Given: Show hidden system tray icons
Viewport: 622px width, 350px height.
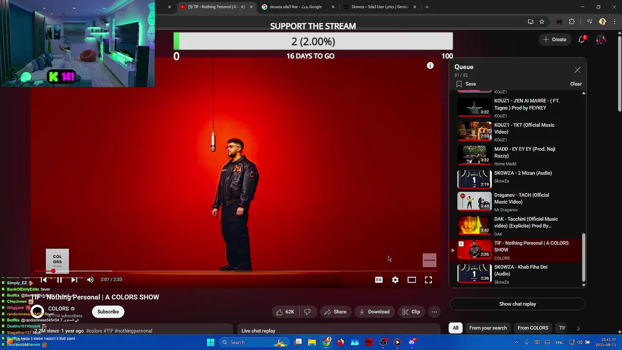Looking at the screenshot, I should (516, 342).
